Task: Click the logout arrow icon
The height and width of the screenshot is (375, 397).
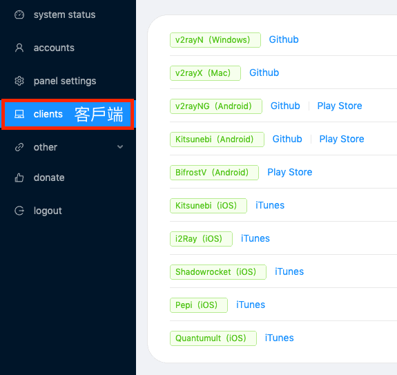Action: (19, 211)
